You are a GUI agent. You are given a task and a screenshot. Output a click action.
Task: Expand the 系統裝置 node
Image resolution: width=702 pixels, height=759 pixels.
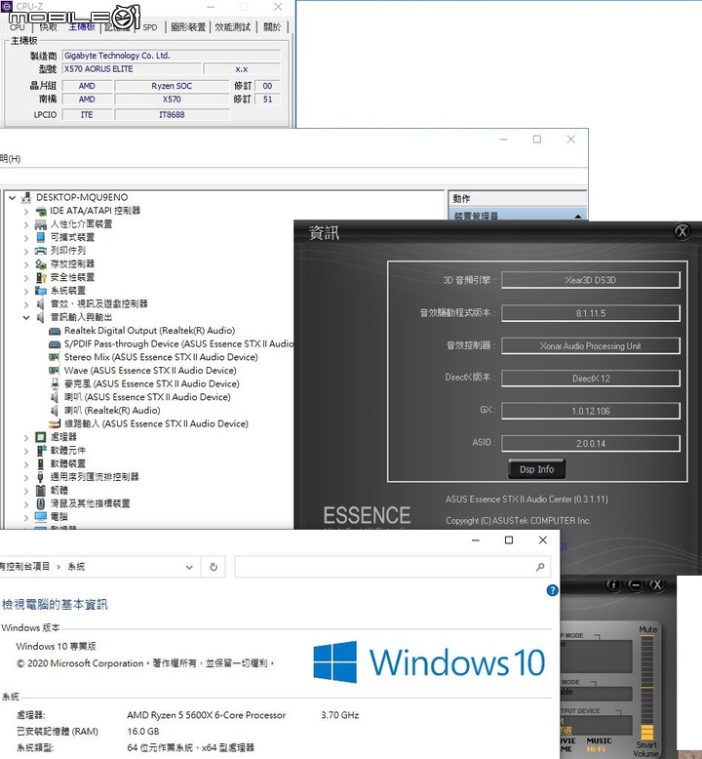pos(26,291)
